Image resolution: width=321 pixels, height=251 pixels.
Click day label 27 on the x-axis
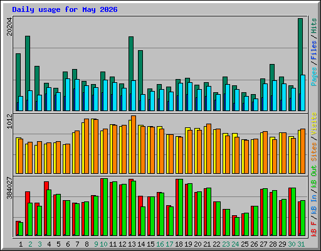(263, 244)
